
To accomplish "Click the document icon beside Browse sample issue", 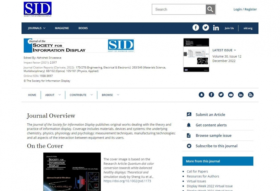I will click(x=189, y=136).
